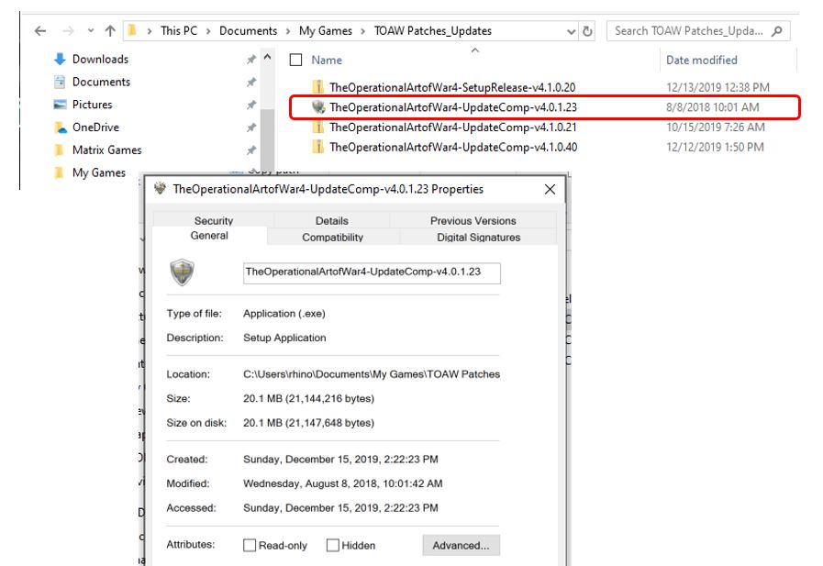Click installer icon of UpdateComp-v4.0.1.23
The width and height of the screenshot is (823, 566).
tap(318, 107)
